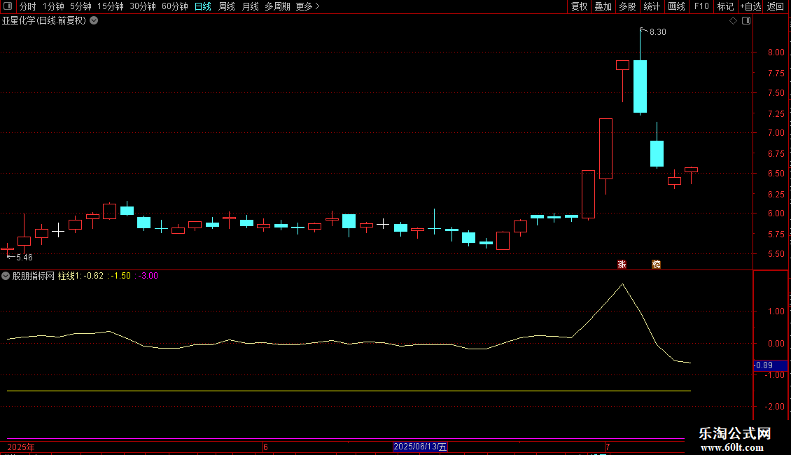791x455 pixels.
Task: Click the magenta -3.00 indicator value
Action: pyautogui.click(x=146, y=276)
